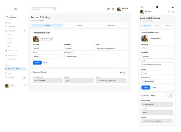Tap the search icon in the mobile header
Image resolution: width=181 pixels, height=132 pixels.
(169, 12)
